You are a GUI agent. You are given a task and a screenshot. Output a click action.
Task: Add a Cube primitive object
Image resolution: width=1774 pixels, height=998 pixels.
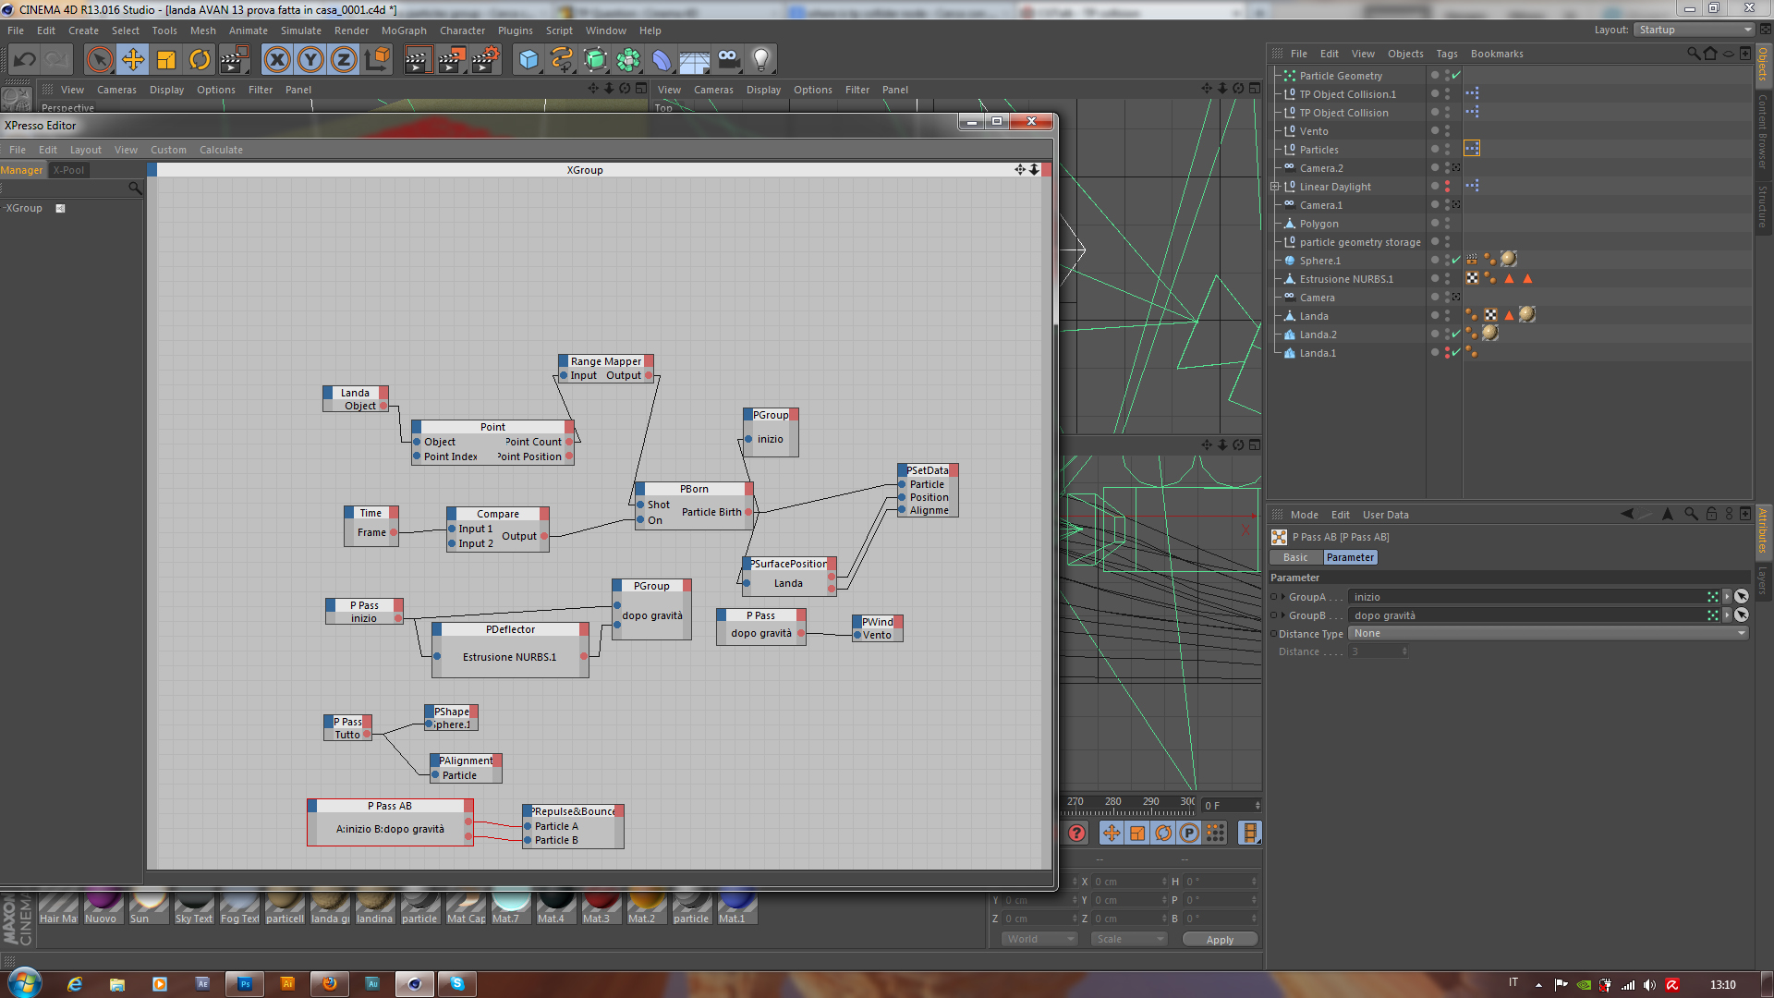coord(529,60)
